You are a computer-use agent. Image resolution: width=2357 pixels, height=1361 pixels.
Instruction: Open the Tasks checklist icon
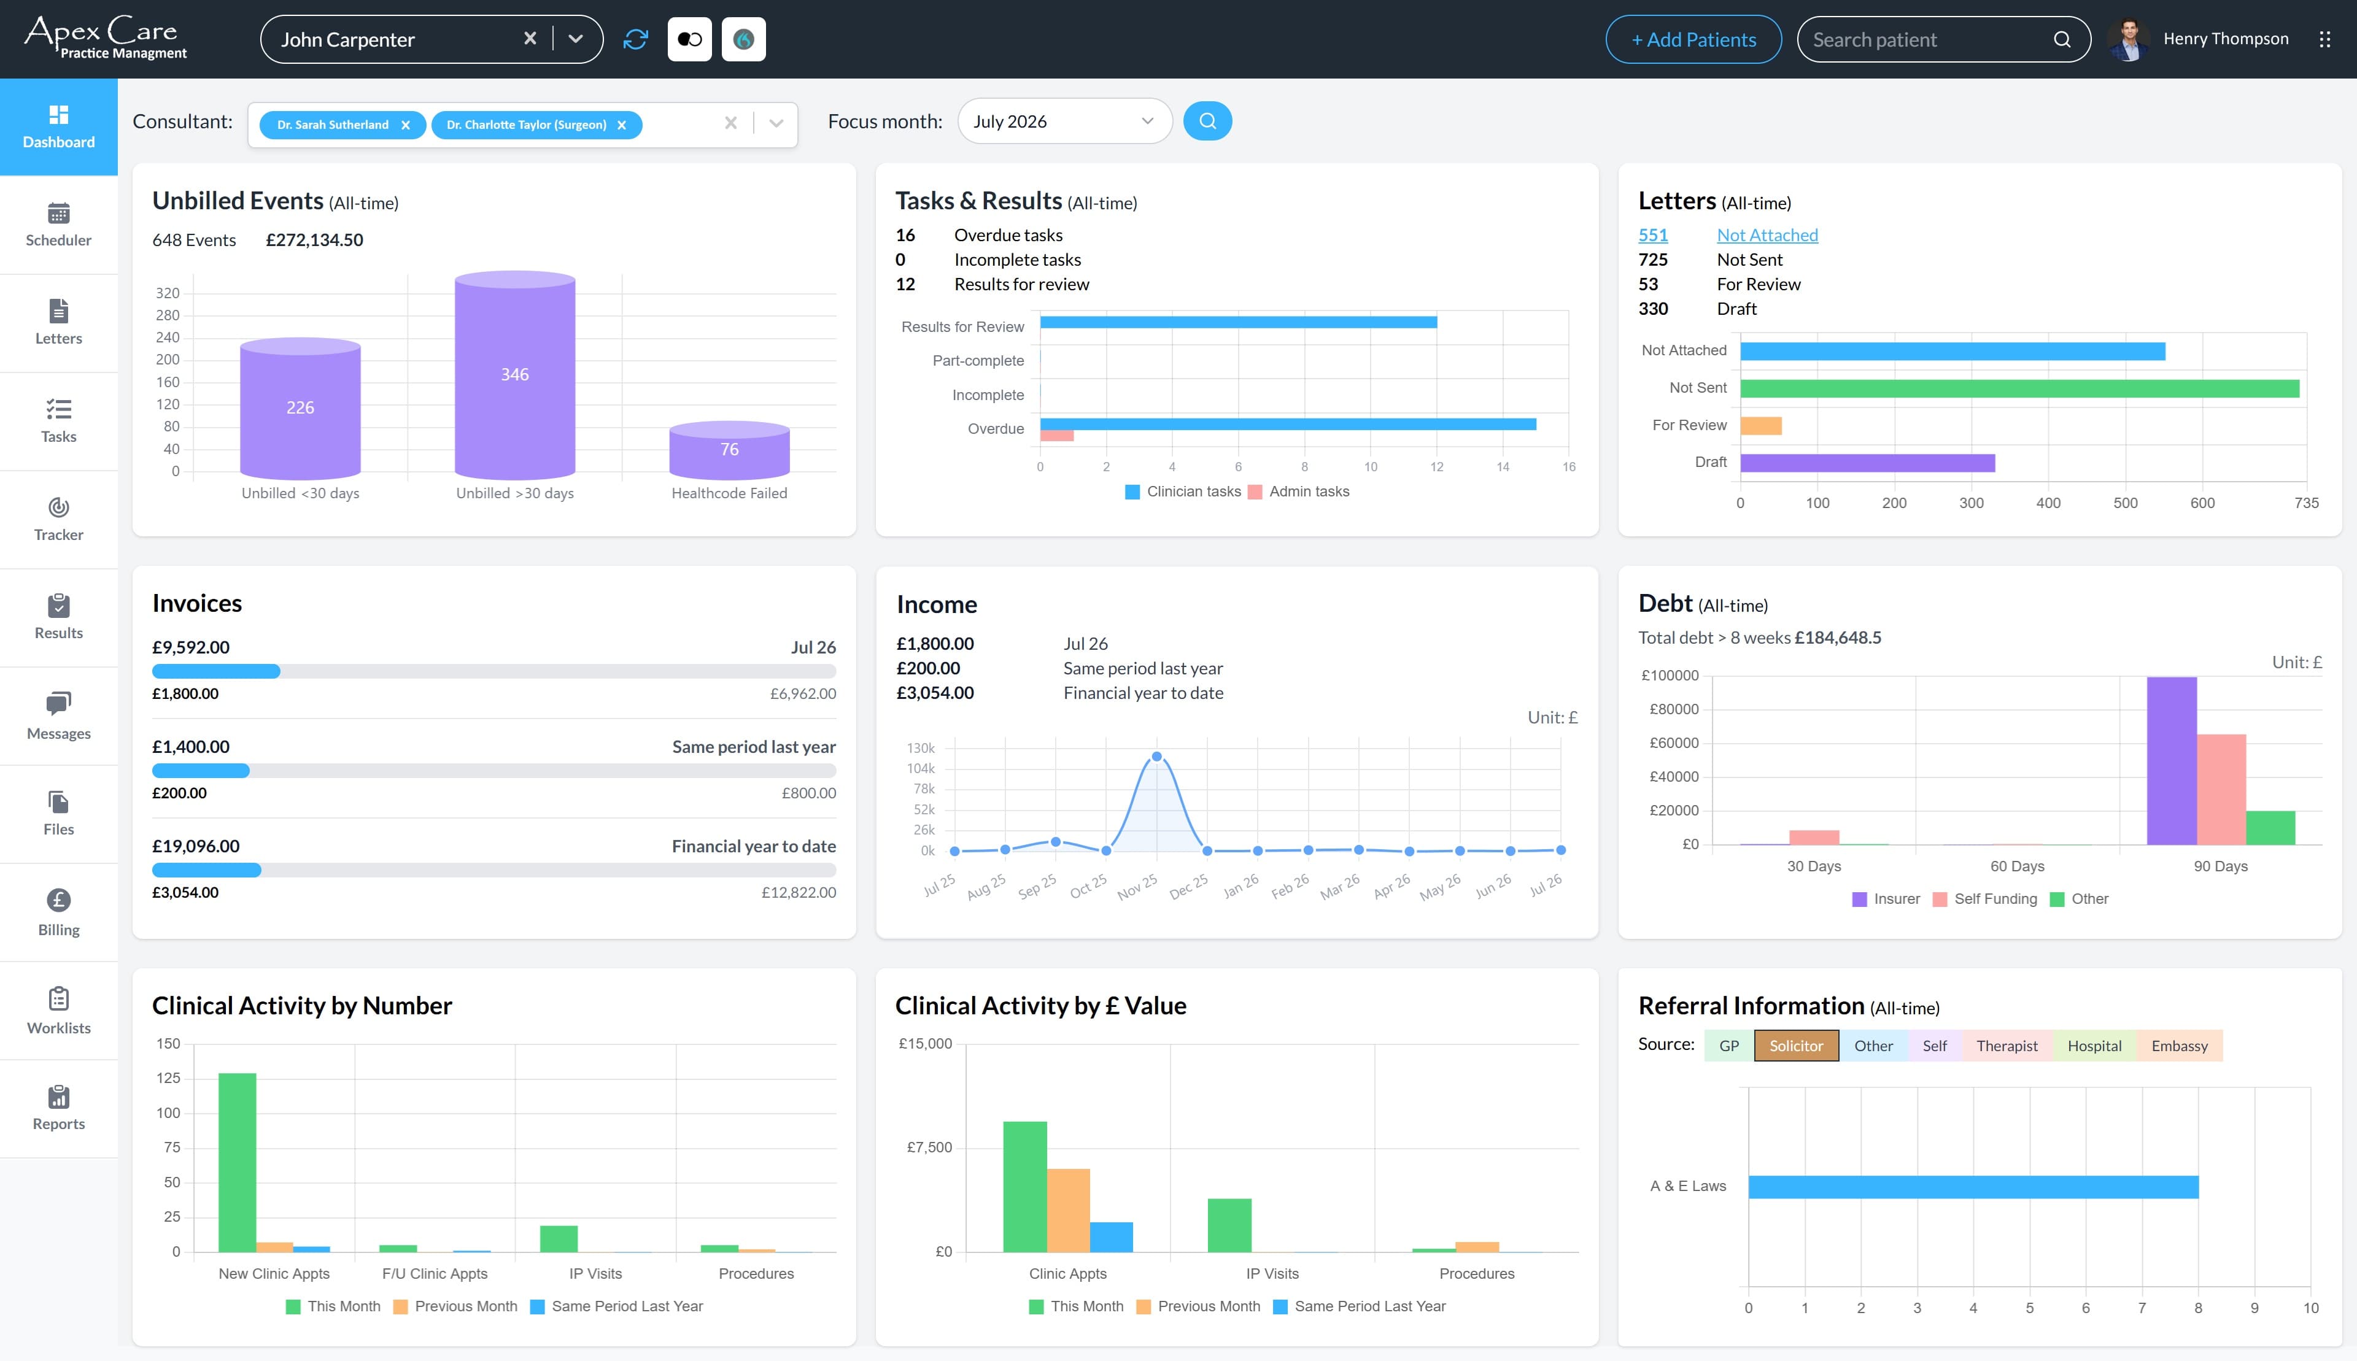[58, 409]
